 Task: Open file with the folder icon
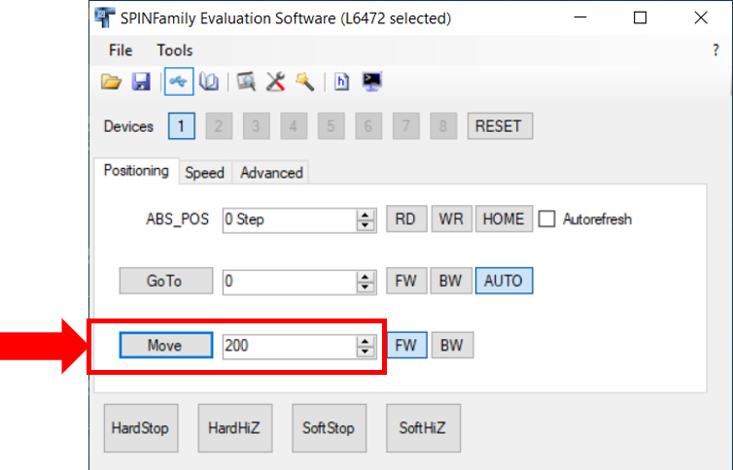111,82
